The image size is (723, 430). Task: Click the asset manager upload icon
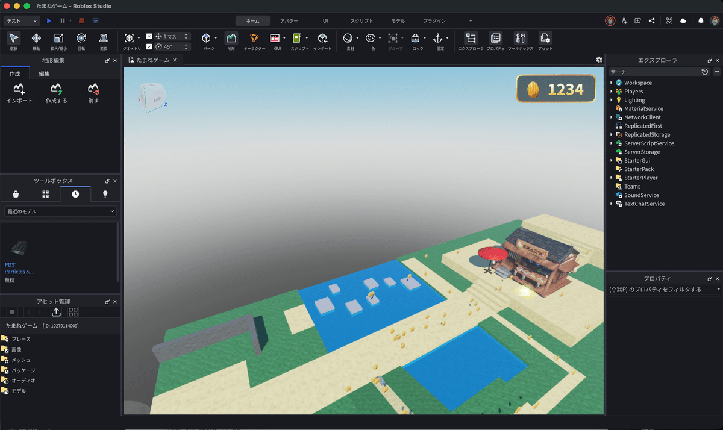click(x=56, y=312)
